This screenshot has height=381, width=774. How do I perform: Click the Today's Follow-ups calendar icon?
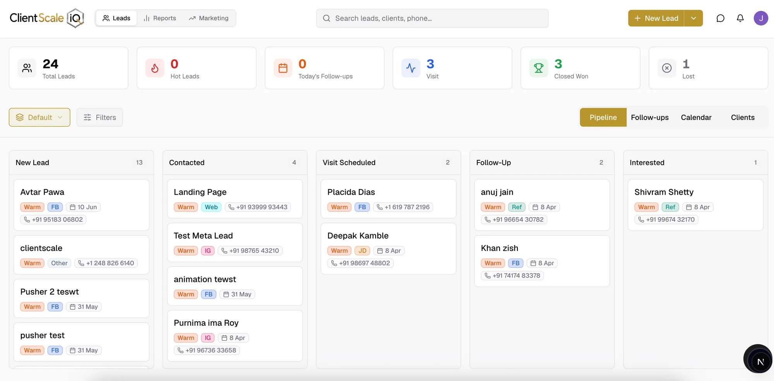(283, 68)
